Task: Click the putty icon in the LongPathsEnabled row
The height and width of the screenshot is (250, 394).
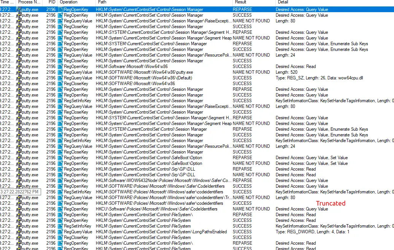Action: click(19, 232)
